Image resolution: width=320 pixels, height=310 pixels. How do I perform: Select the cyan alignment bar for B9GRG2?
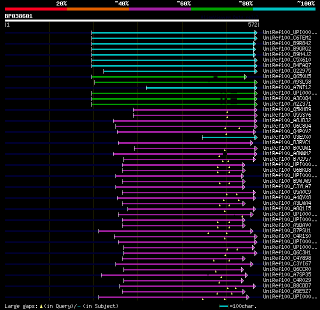point(172,49)
